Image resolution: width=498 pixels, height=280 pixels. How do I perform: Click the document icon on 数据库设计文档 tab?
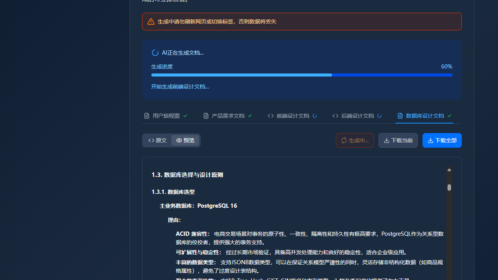point(401,115)
